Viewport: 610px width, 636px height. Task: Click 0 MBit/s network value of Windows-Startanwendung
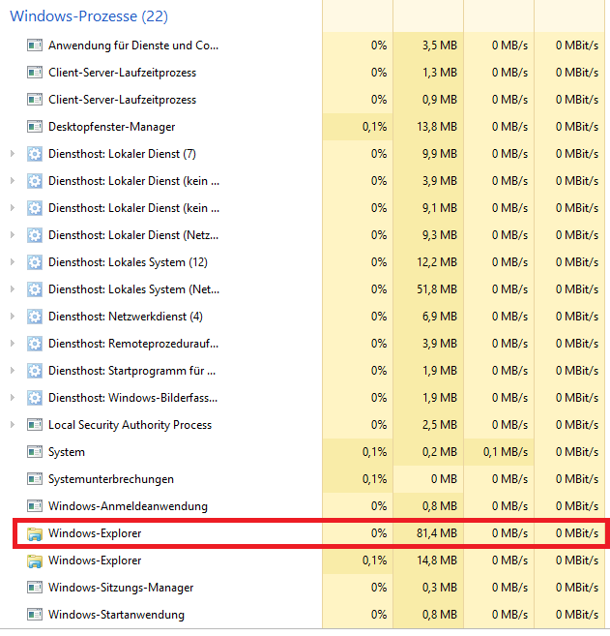577,615
